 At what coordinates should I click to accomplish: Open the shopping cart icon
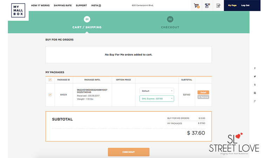pos(196,6)
